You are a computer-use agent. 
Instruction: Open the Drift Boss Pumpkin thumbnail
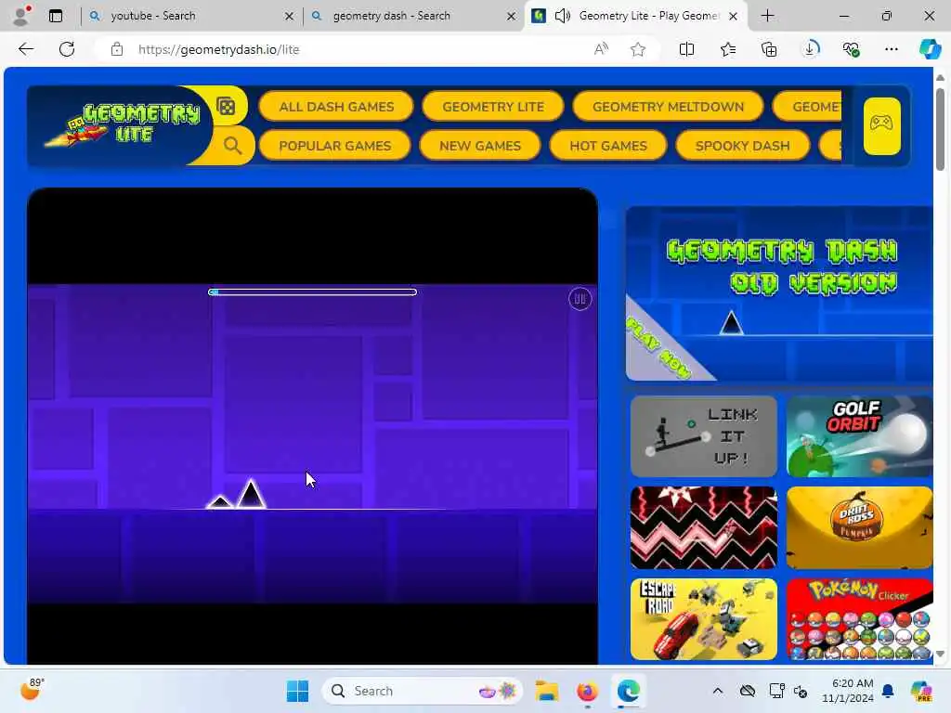[x=859, y=527]
